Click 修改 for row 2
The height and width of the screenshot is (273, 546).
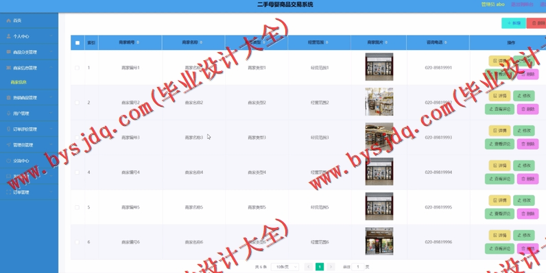[x=524, y=96]
